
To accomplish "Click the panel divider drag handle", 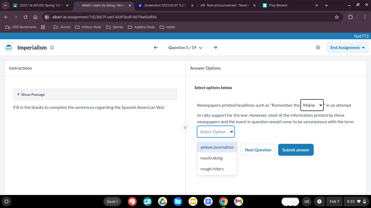I will coord(185,128).
